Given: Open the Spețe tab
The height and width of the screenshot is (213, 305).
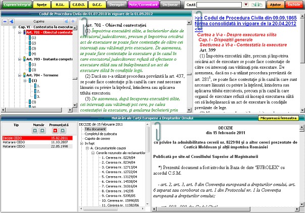Looking at the screenshot, I should (41, 5).
